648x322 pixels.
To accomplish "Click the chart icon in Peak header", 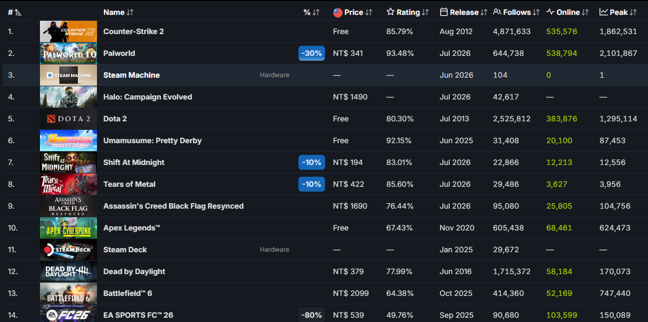I will [604, 12].
